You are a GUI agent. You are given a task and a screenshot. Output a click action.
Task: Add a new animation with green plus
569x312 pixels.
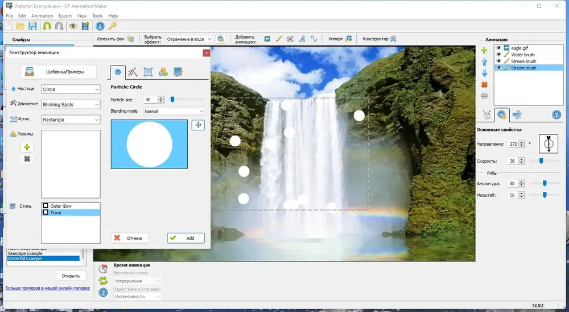pos(484,51)
